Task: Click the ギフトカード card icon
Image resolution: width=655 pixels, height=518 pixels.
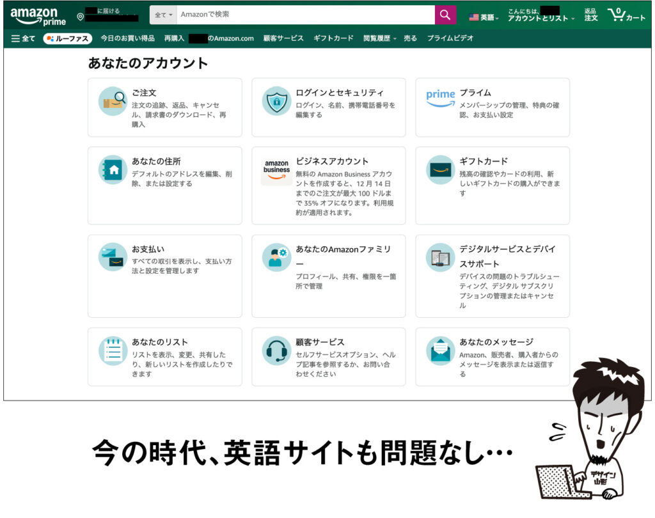Action: [x=440, y=170]
